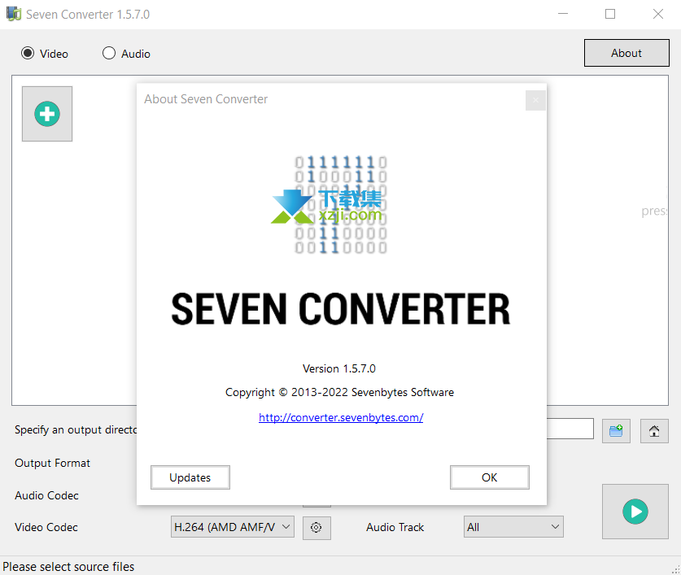Browse for output folder icon
Screen dimensions: 681x575
616,431
